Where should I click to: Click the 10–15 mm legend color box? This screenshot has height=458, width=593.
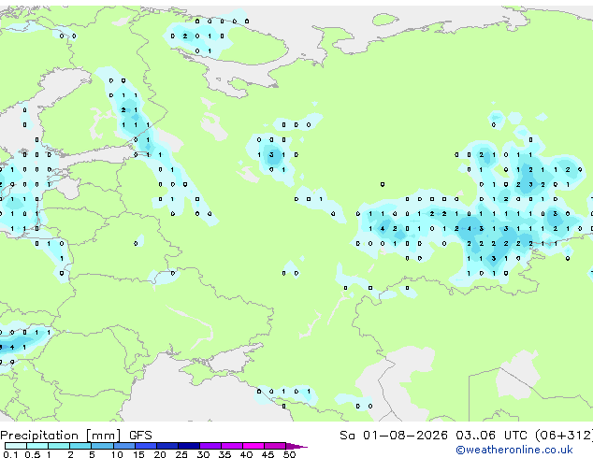pos(124,446)
